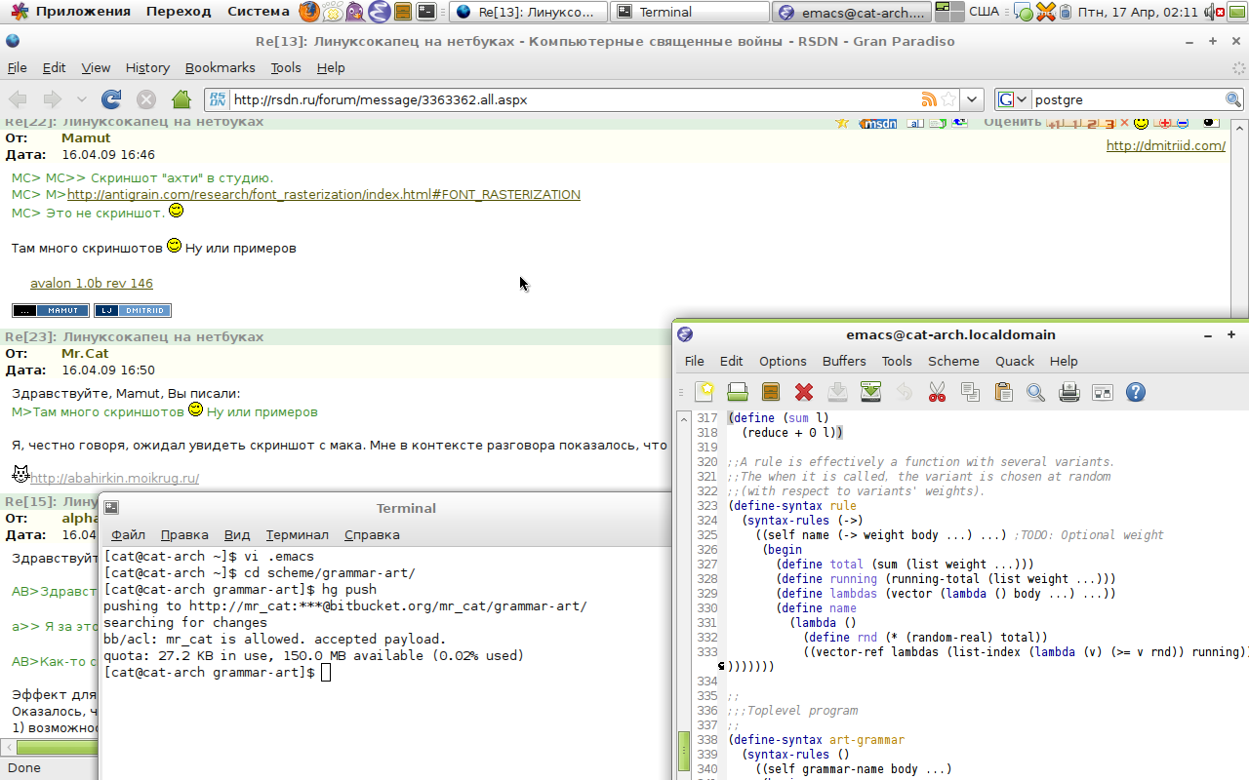Reload the page in the browser
The height and width of the screenshot is (780, 1249).
(111, 99)
